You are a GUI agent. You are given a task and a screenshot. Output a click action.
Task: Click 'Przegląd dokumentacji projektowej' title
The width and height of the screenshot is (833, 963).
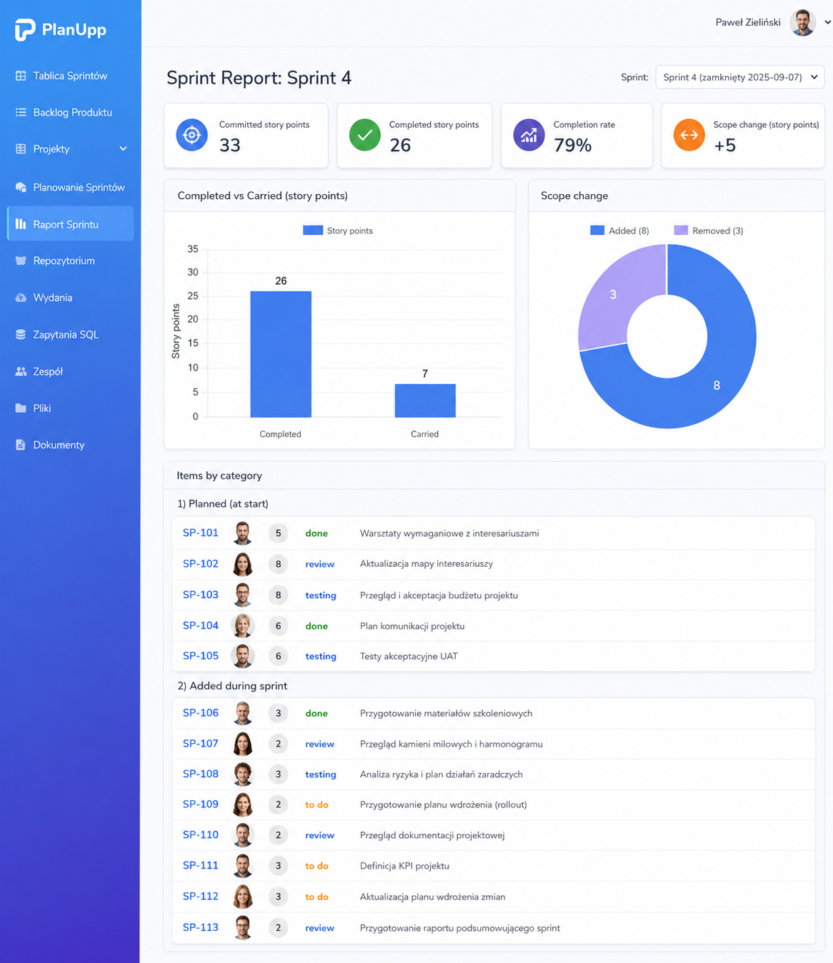tap(432, 835)
